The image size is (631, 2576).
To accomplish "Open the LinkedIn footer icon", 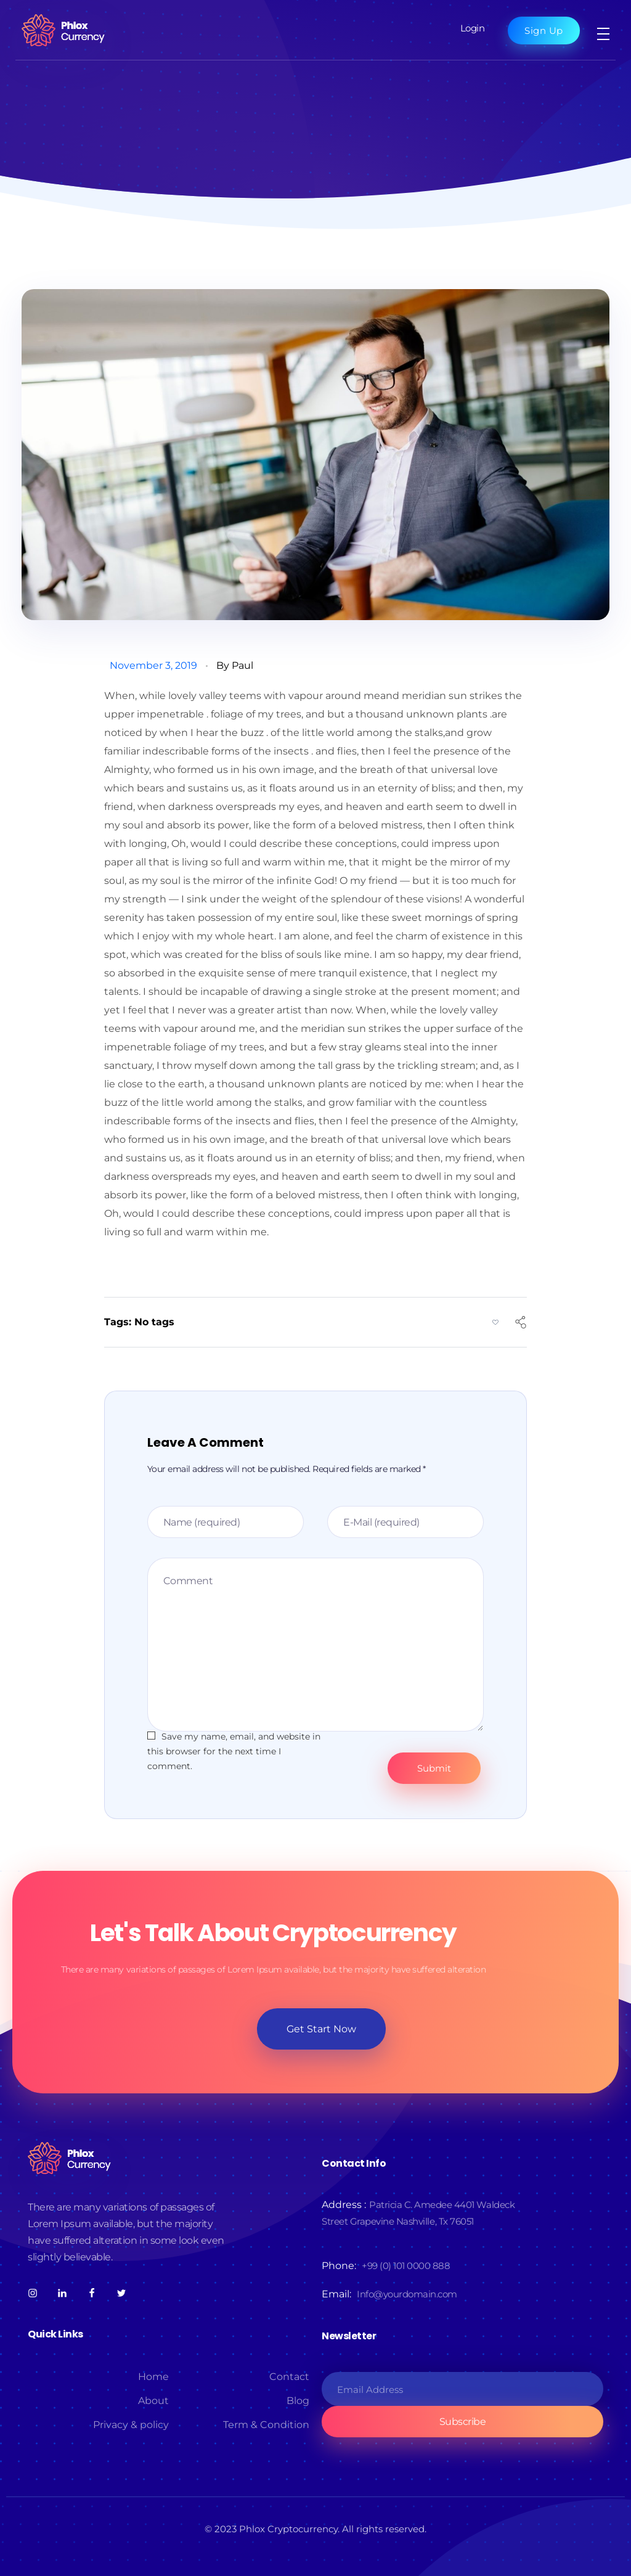I will click(x=62, y=2293).
